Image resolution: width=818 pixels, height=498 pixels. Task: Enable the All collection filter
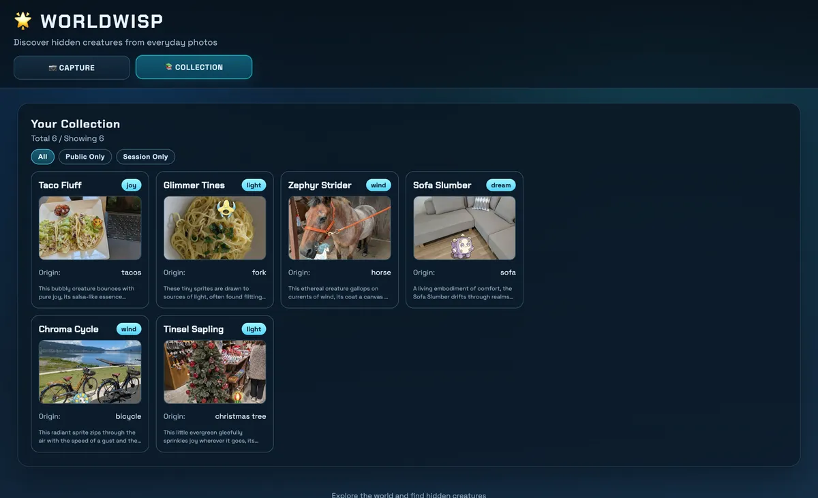pyautogui.click(x=42, y=156)
